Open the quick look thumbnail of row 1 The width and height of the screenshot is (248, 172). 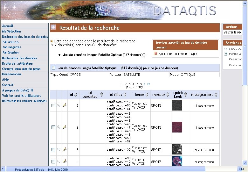pos(177,105)
